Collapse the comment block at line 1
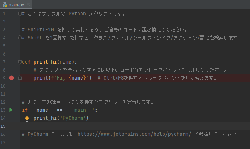Image resolution: width=250 pixels, height=149 pixels. coord(20,14)
